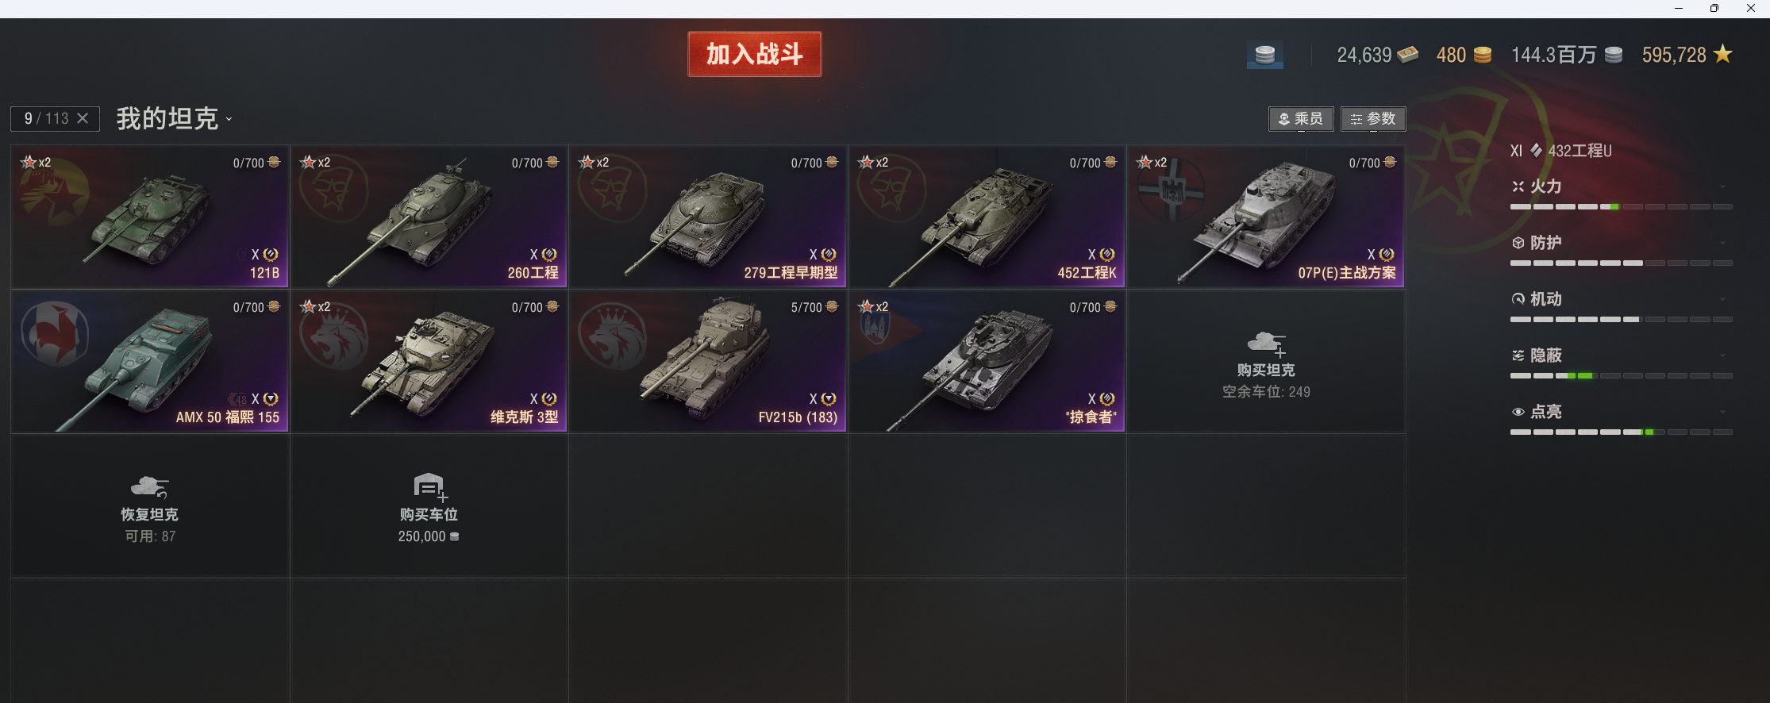Expand the mobility (机动) stats section
1770x703 pixels.
click(x=1722, y=299)
